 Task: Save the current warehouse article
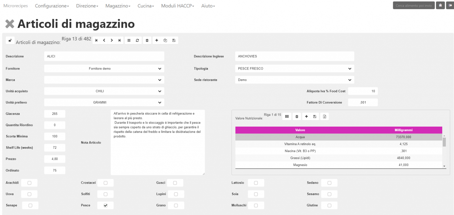(174, 41)
